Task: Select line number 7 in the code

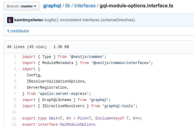Action: (x=15, y=94)
